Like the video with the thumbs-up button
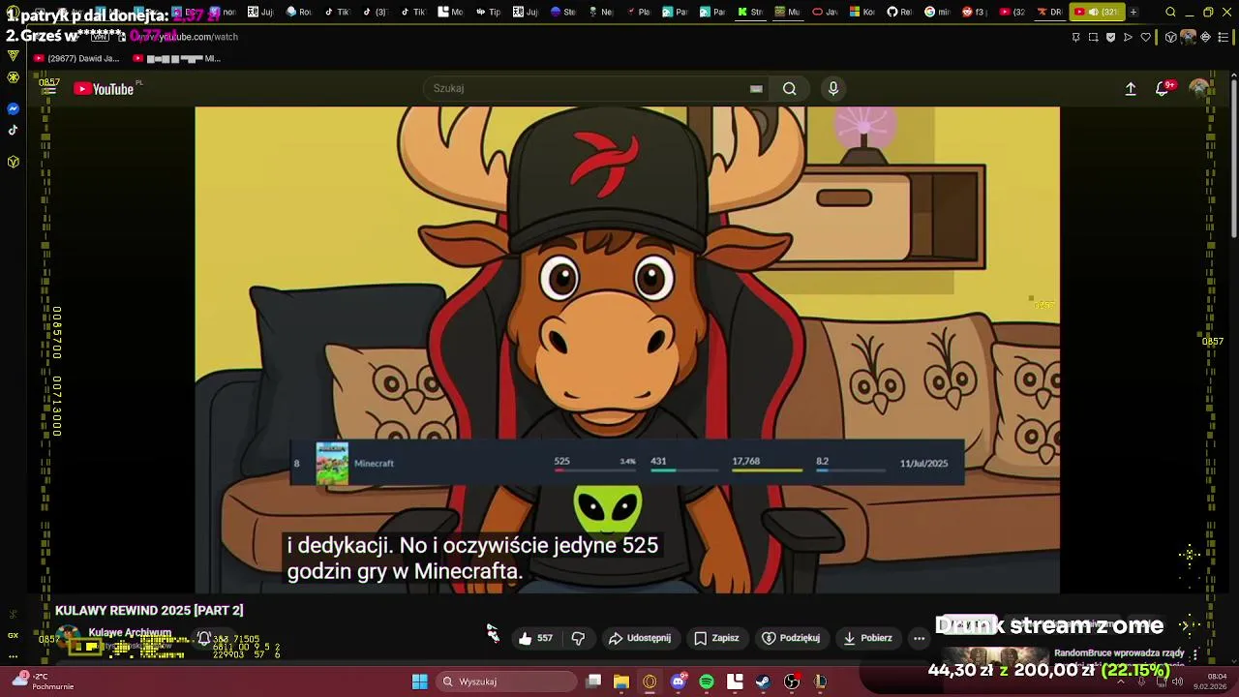Viewport: 1239px width, 697px height. [535, 638]
